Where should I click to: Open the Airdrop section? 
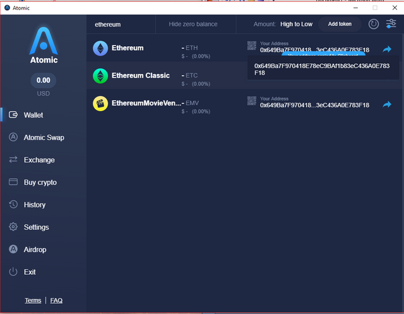(x=35, y=250)
